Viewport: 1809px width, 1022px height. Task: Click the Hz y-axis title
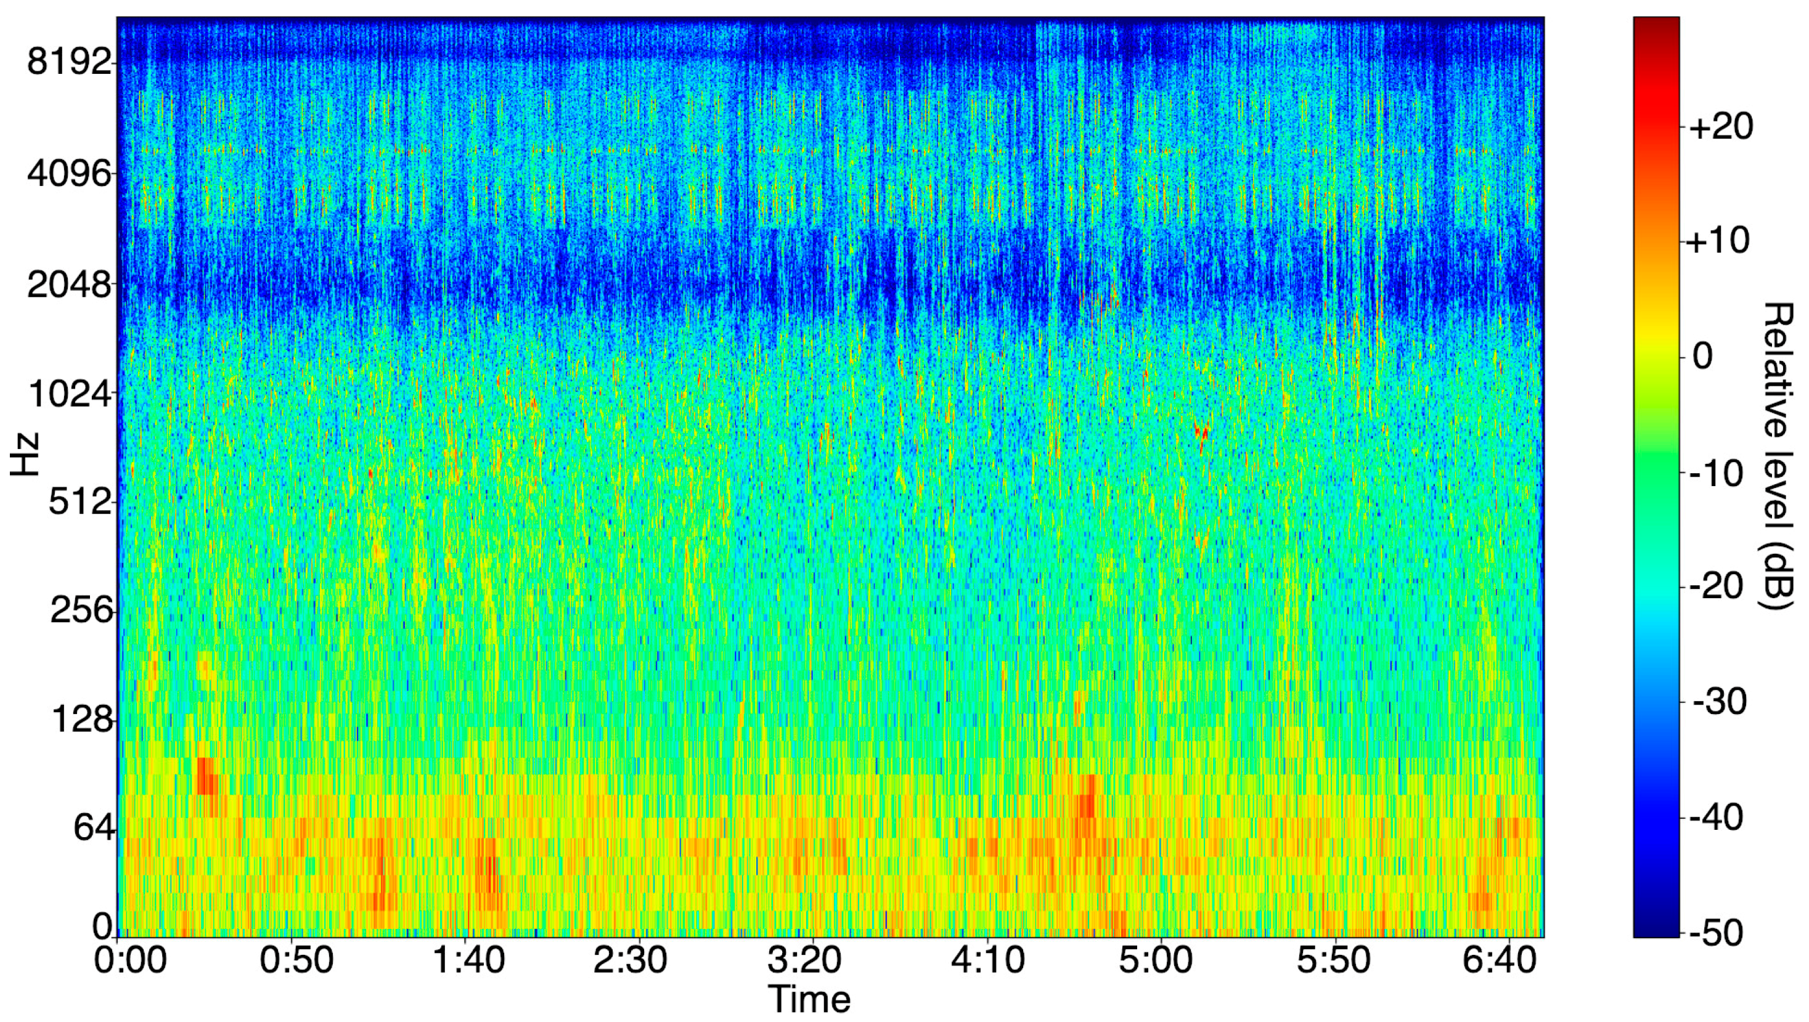tap(25, 455)
